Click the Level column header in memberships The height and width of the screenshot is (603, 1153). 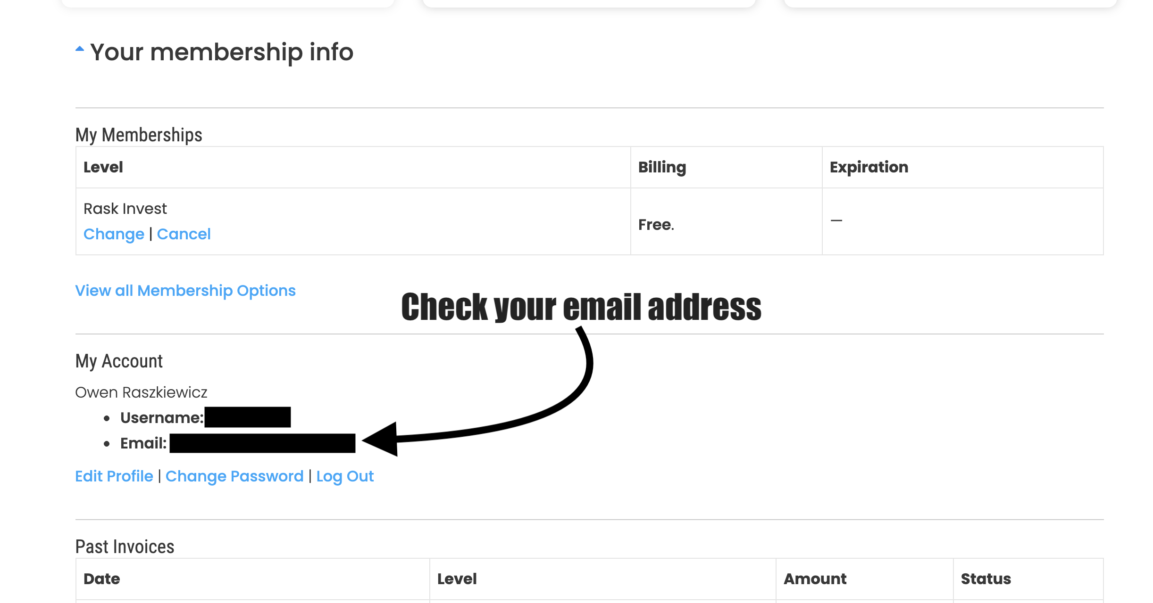click(x=103, y=167)
